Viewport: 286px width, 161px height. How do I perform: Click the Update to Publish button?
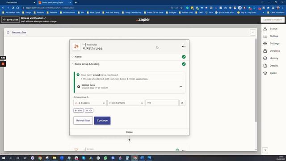[273, 20]
